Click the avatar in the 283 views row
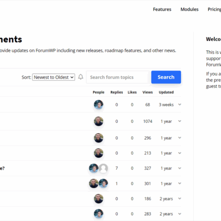Screen dimensions: 221x221 [x=99, y=214]
